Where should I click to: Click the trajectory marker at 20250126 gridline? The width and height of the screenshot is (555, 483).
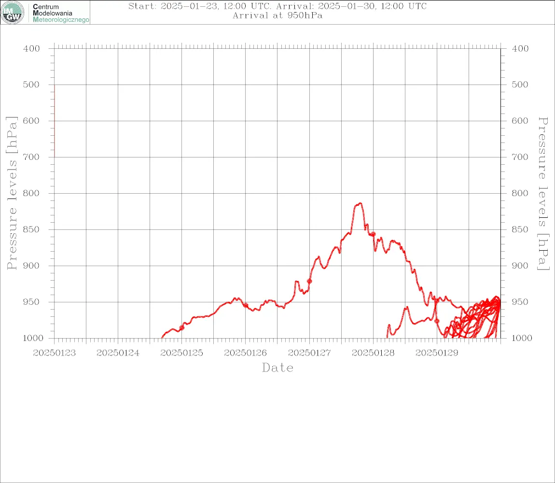tap(245, 305)
